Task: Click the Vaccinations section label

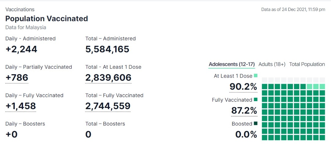Action: pyautogui.click(x=20, y=9)
